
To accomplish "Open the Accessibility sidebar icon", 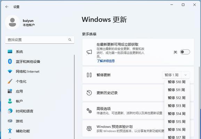I will (10, 131).
